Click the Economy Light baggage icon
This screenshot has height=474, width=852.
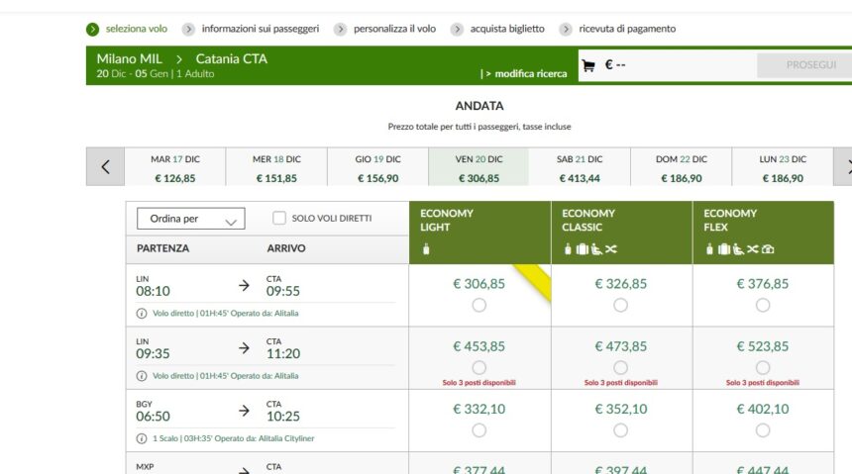click(426, 249)
